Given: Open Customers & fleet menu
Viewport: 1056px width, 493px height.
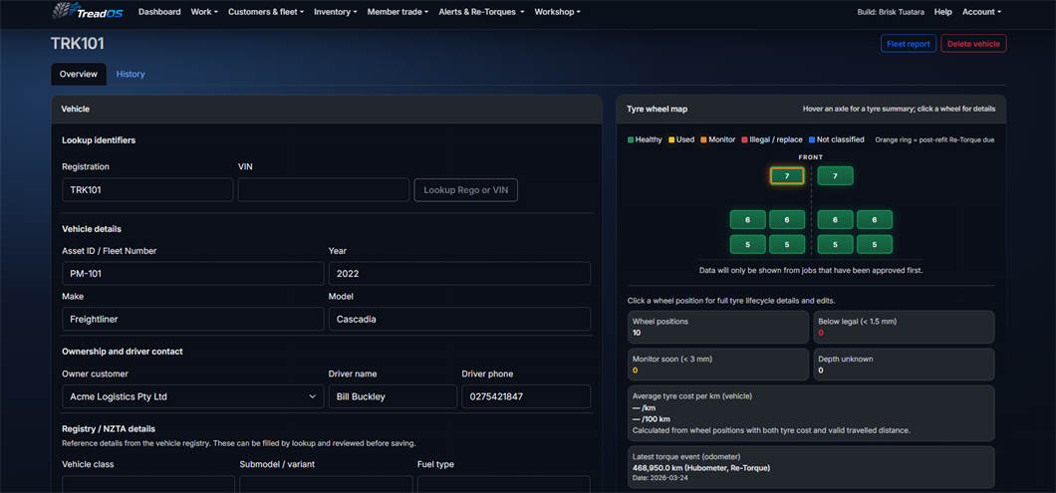Looking at the screenshot, I should click(x=266, y=12).
